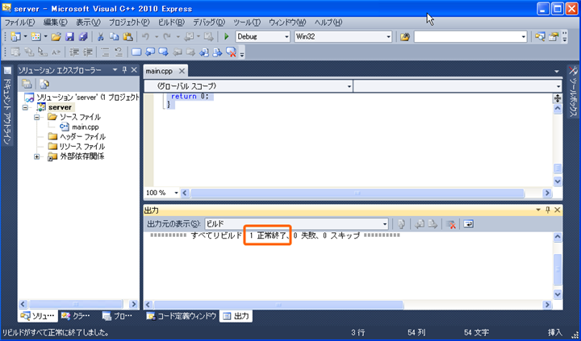Screen dimensions: 581x341
Task: Start debugging with the green play icon
Action: [x=227, y=36]
